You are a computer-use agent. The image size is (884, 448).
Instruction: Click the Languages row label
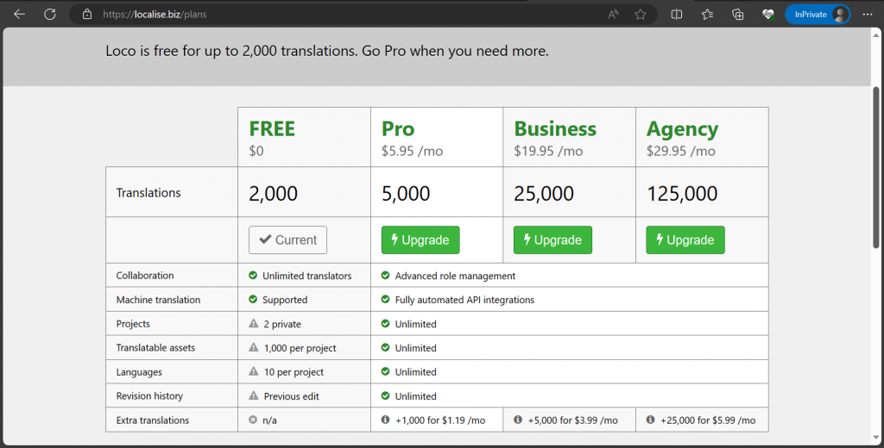[x=139, y=372]
